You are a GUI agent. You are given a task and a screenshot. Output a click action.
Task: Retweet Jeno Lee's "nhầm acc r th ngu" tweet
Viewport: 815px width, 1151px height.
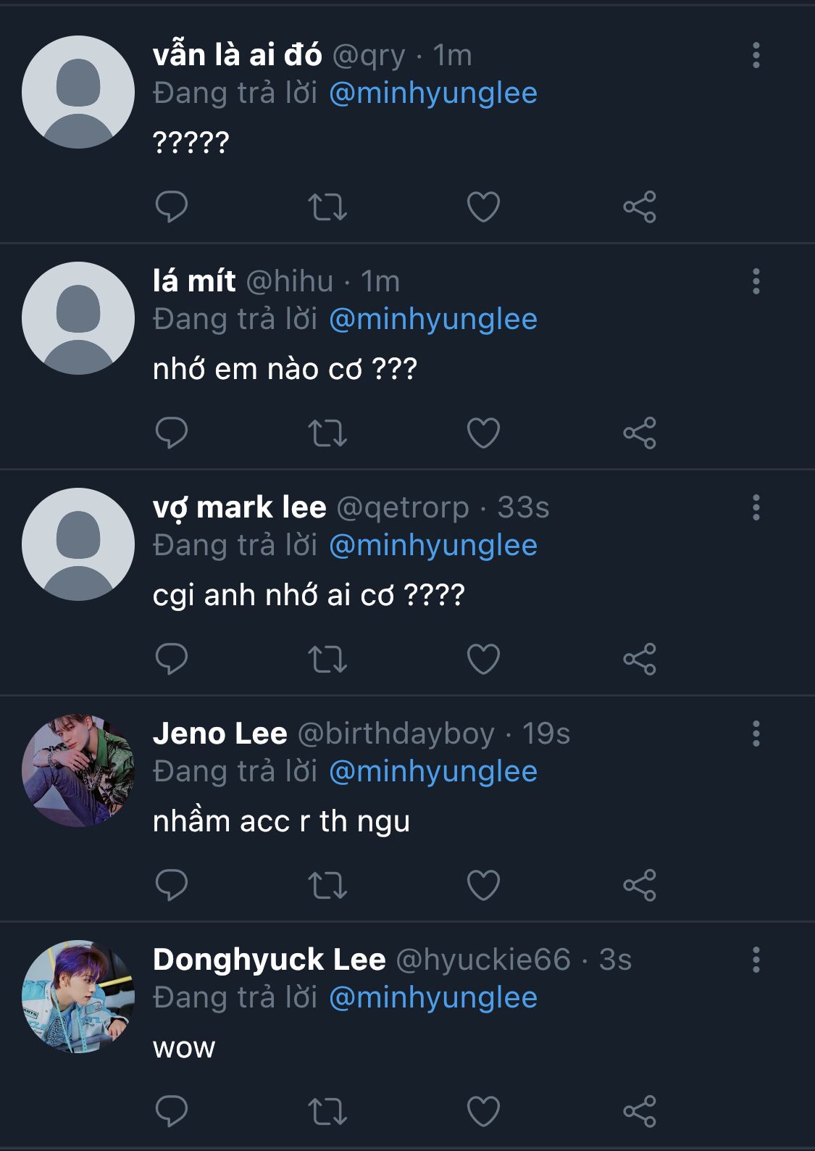coord(327,885)
